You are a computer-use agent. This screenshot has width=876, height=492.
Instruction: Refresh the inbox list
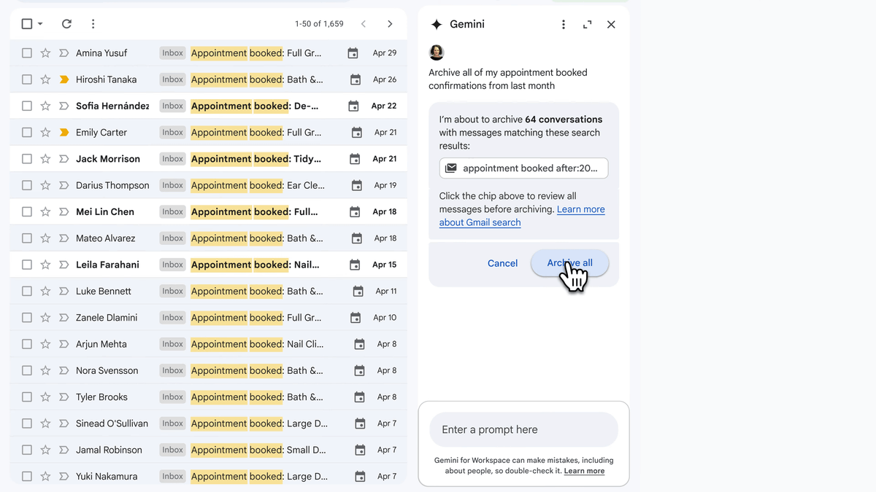point(66,24)
